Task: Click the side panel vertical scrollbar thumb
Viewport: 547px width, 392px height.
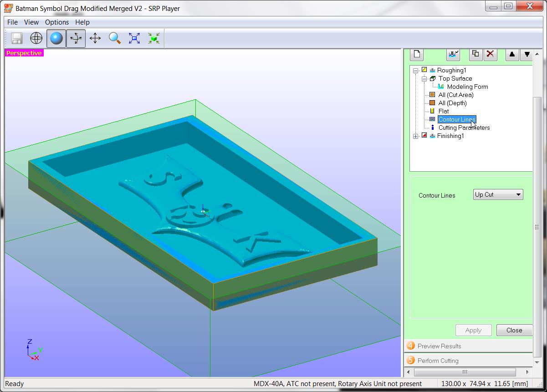Action: click(537, 227)
